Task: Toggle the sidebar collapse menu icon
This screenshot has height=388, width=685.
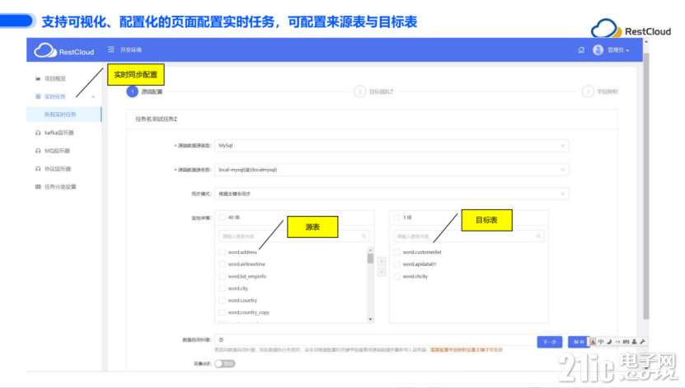Action: (111, 49)
